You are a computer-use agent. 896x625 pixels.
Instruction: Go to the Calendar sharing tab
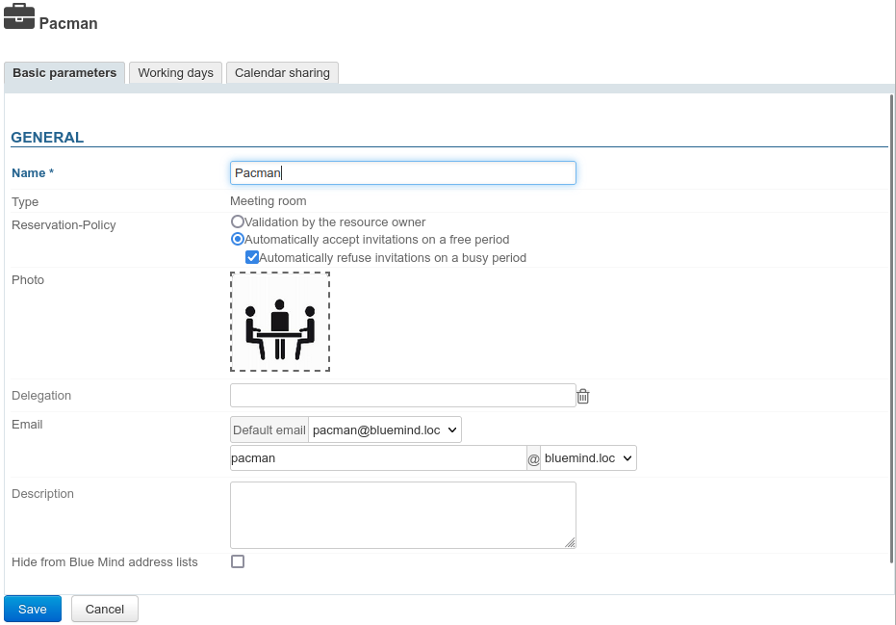(x=282, y=73)
